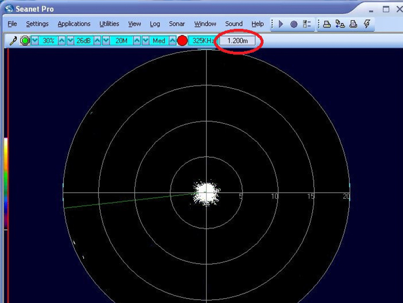Open the Utilities menu
Screen dimensions: 403x303
[109, 24]
